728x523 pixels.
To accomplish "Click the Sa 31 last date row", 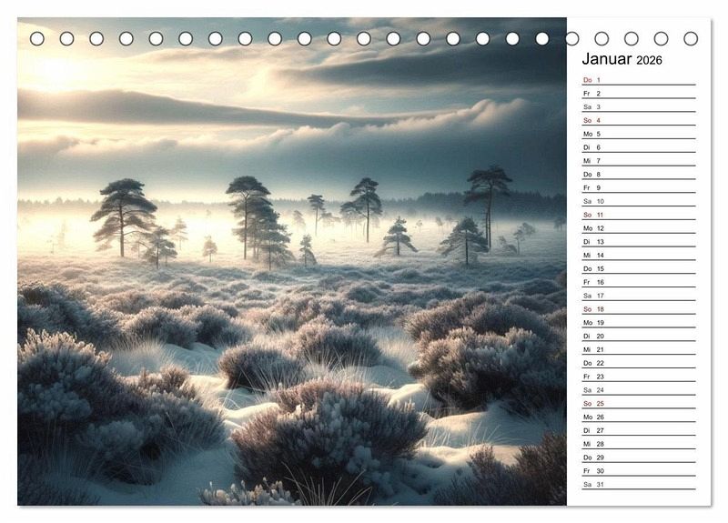I will click(x=637, y=484).
